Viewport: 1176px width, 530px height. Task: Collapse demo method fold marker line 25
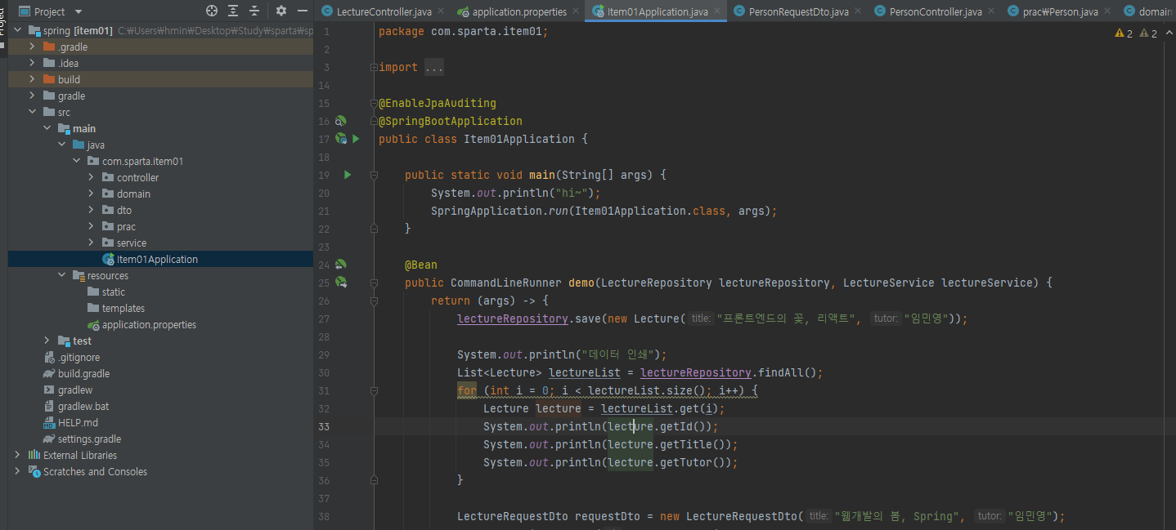pyautogui.click(x=374, y=283)
